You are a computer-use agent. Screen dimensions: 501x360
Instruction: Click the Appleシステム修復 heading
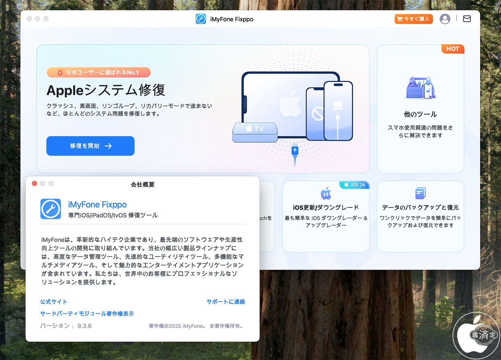coord(106,90)
